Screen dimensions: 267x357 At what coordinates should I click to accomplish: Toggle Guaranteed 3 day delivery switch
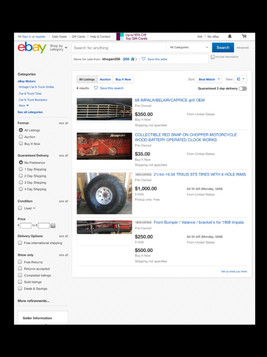(x=243, y=89)
